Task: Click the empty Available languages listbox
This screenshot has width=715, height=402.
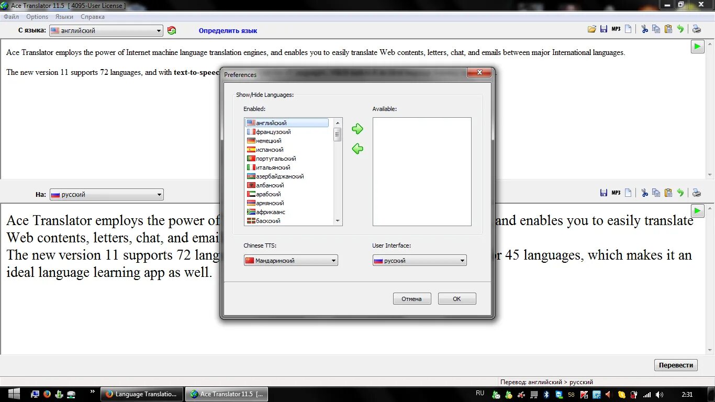Action: (422, 172)
